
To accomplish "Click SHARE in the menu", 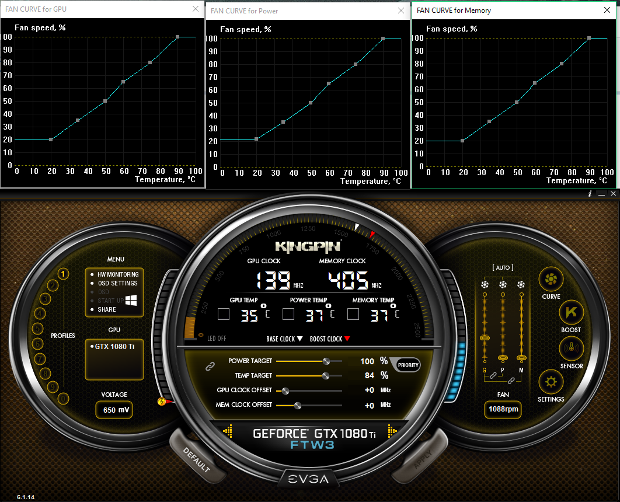I will (107, 309).
